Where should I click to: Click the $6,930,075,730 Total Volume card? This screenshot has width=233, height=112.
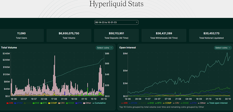click(69, 36)
